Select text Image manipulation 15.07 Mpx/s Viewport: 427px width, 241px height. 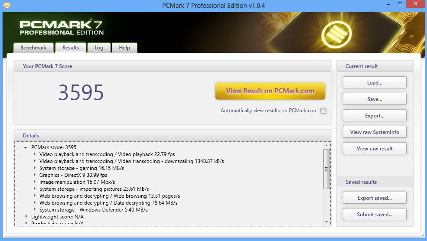click(x=77, y=182)
